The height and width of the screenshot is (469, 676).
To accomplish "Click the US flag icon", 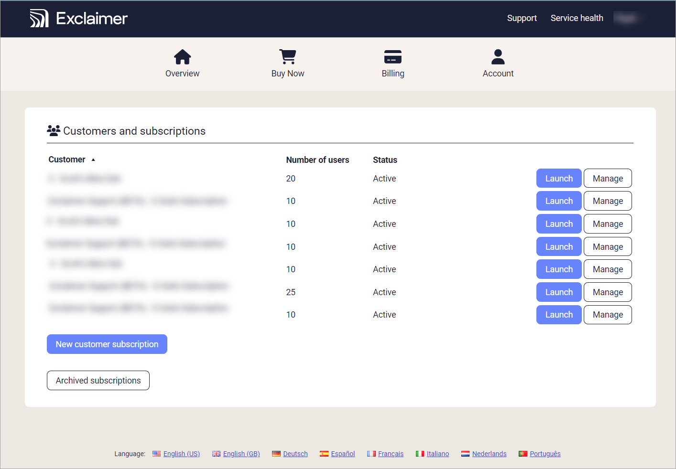I will click(x=156, y=454).
